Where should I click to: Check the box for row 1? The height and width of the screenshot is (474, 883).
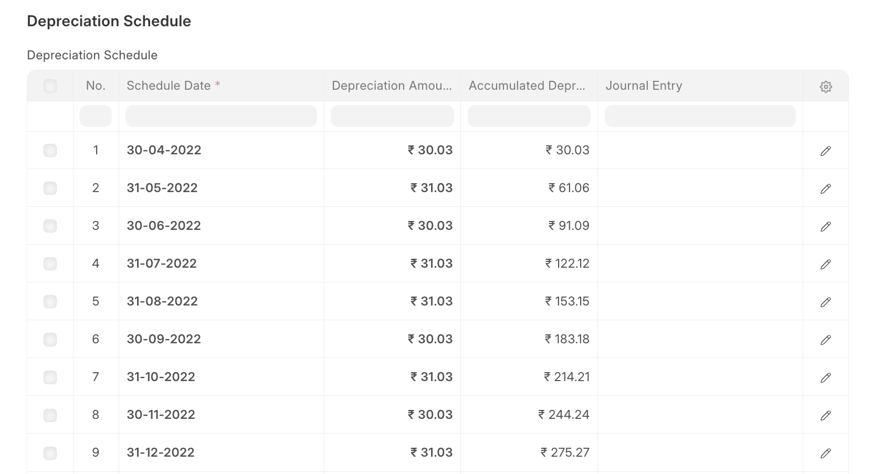[50, 151]
